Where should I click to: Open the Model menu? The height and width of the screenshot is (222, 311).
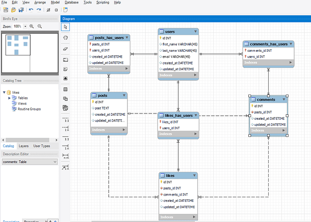pyautogui.click(x=55, y=2)
